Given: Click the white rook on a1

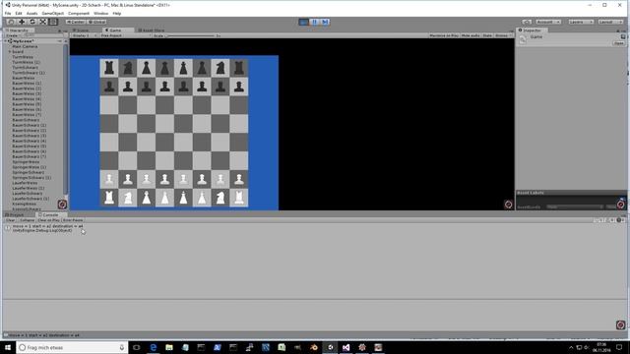Looking at the screenshot, I should tap(109, 198).
